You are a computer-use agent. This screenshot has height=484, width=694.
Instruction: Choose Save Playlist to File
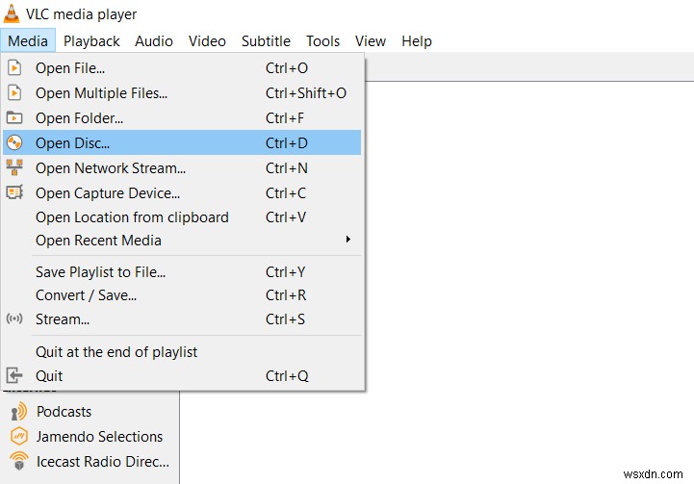(101, 272)
